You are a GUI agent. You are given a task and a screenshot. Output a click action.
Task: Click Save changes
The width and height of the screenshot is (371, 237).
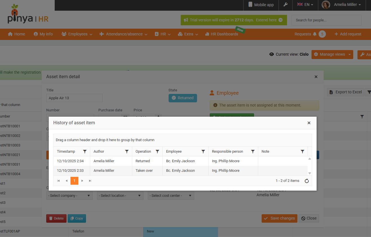279,218
